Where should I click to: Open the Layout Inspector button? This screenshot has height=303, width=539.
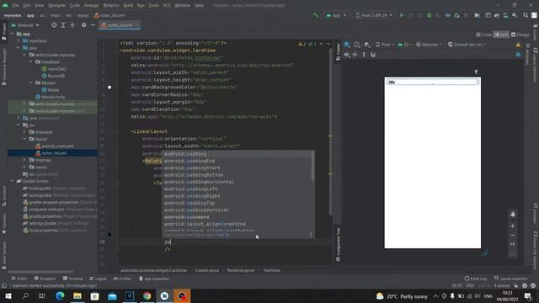coord(511,279)
